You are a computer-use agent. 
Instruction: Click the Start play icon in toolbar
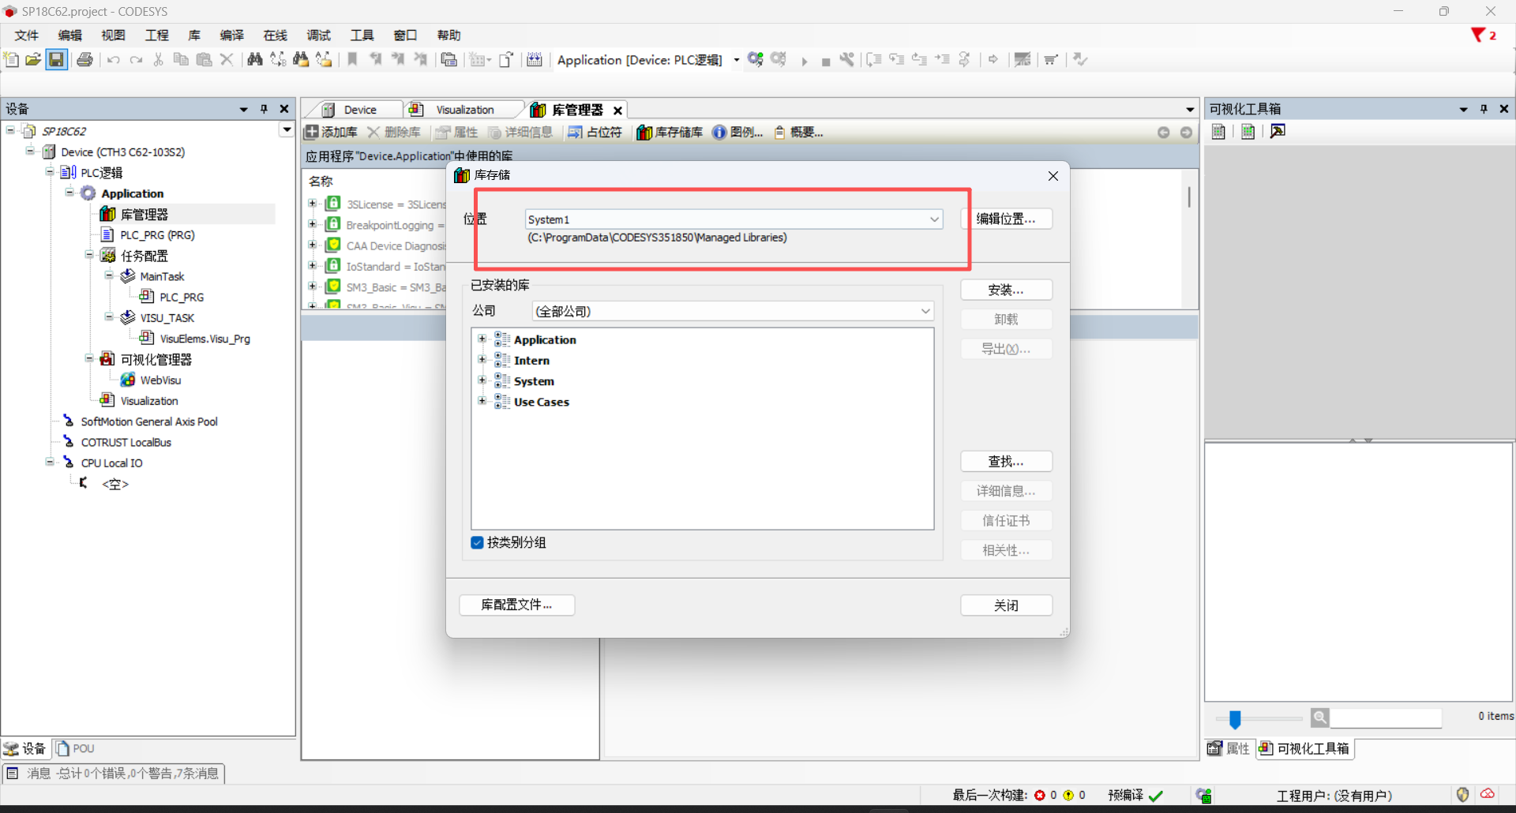click(804, 61)
